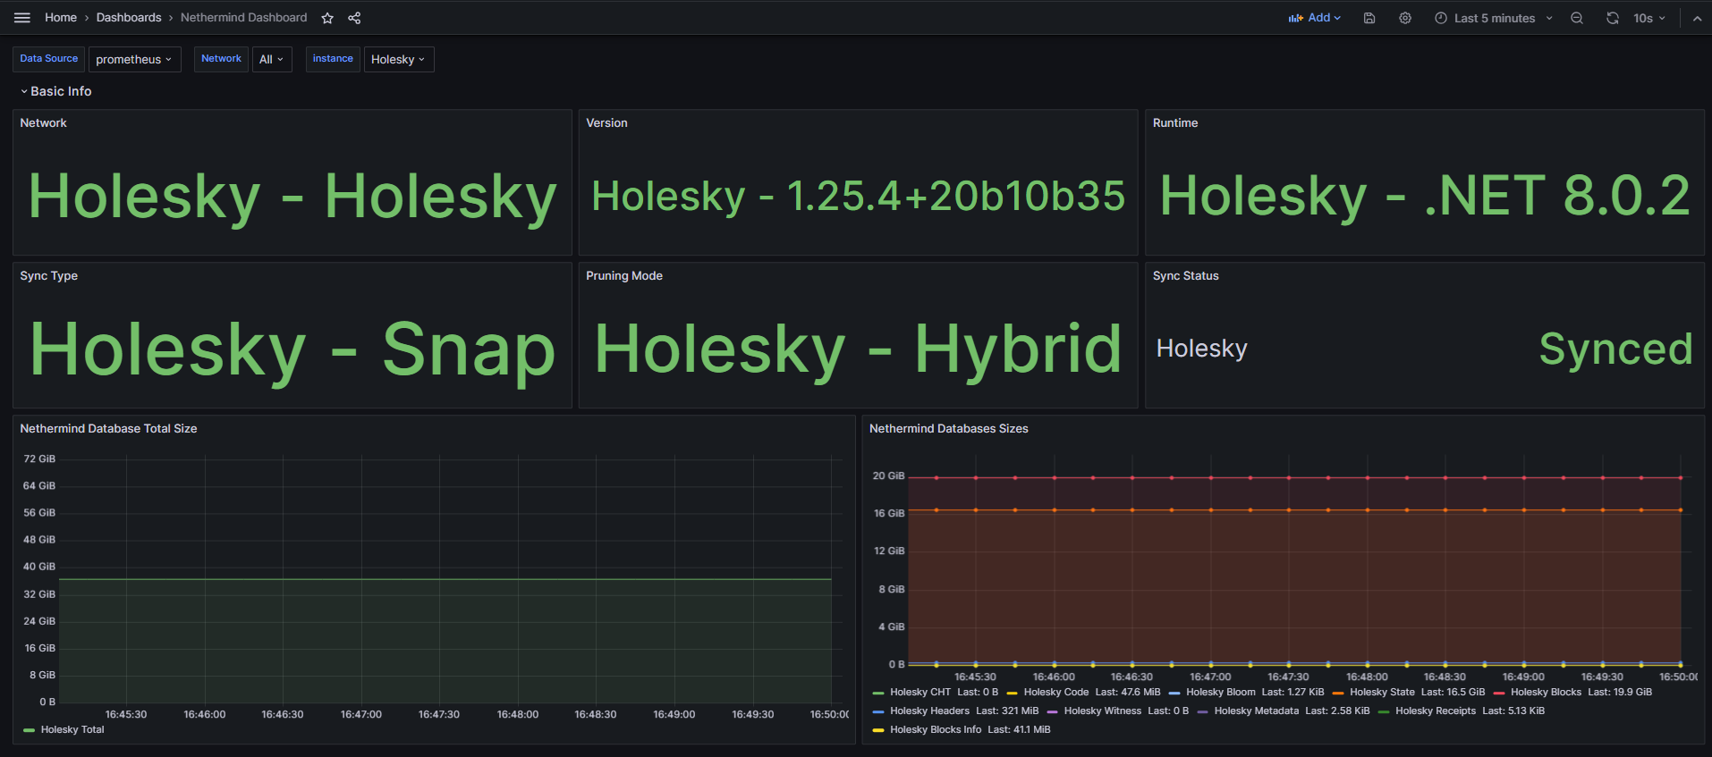
Task: Open the Network variable All dropdown
Action: click(x=271, y=59)
